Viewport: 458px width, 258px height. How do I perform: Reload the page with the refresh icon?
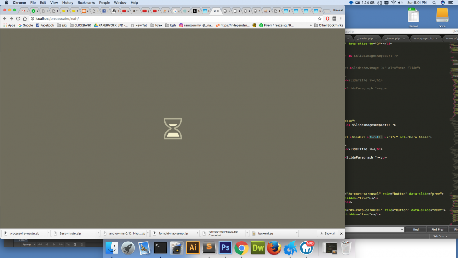coord(18,18)
